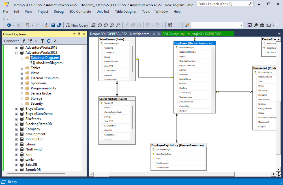This screenshot has width=283, height=185.
Task: Click the Refresh icon in Object Explorer
Action: coord(49,41)
